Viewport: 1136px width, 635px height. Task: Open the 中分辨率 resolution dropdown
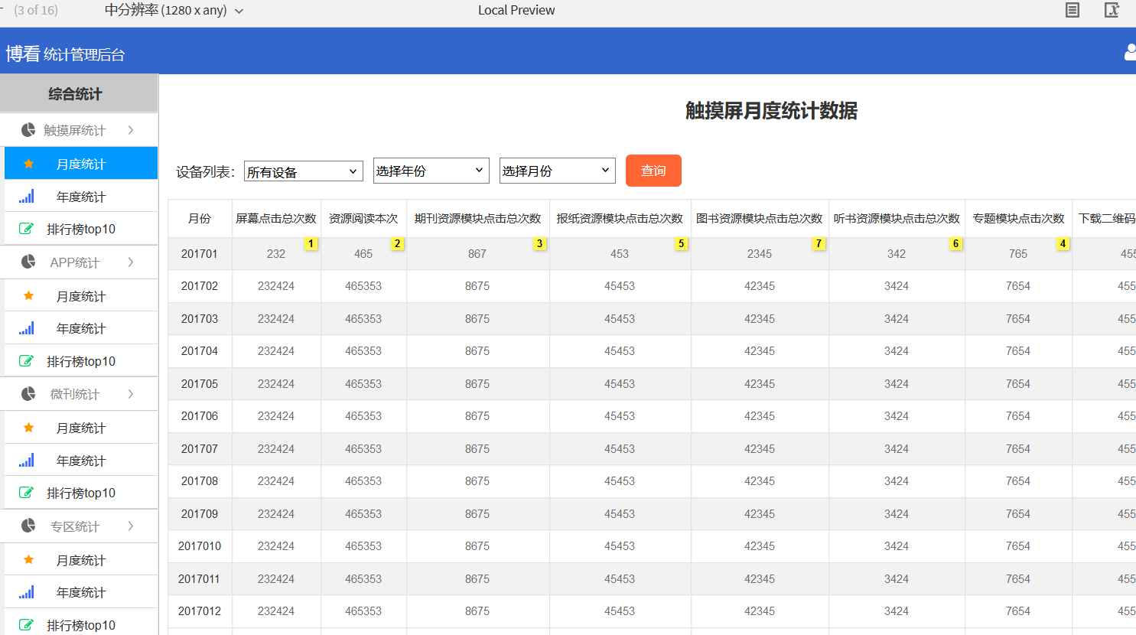click(174, 10)
